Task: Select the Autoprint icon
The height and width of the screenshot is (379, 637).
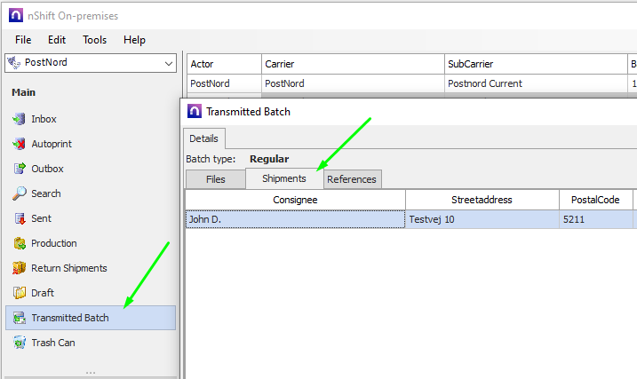Action: point(20,144)
